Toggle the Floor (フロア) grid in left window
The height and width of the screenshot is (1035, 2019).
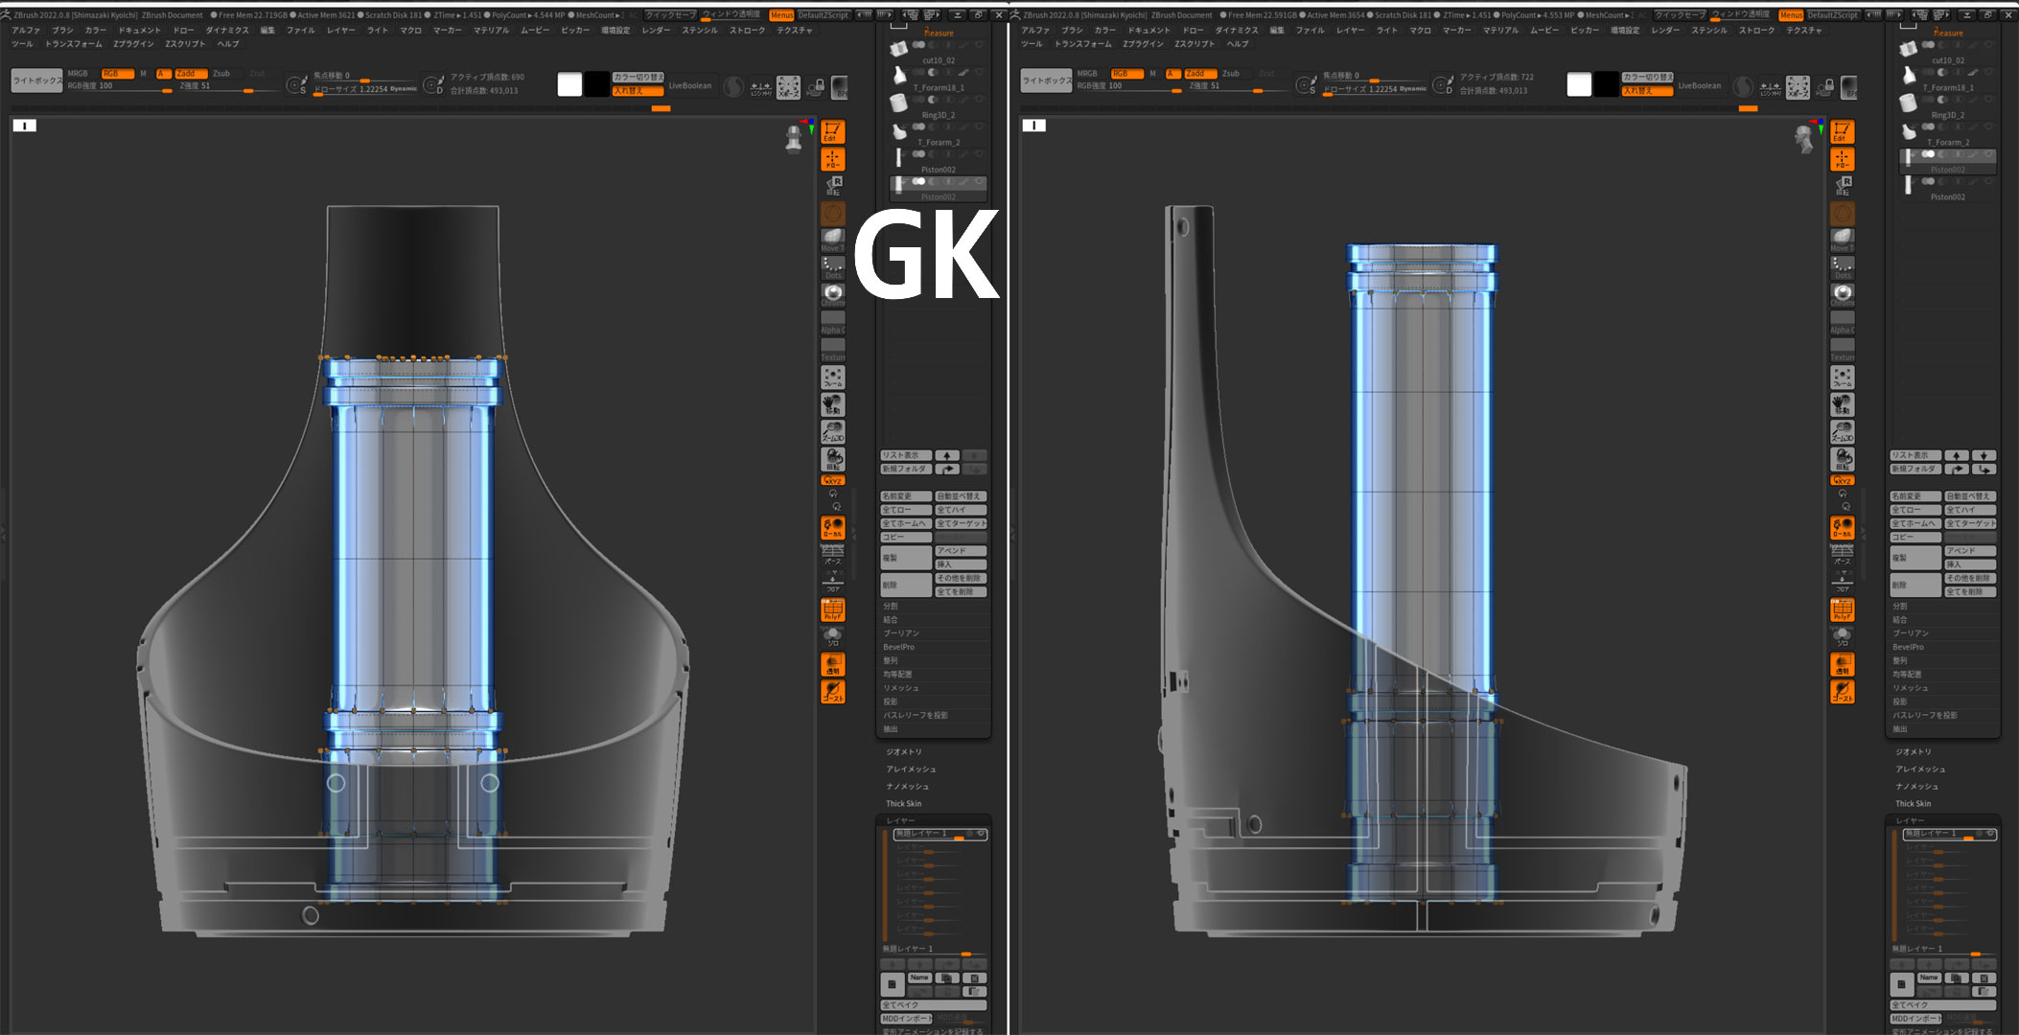832,582
